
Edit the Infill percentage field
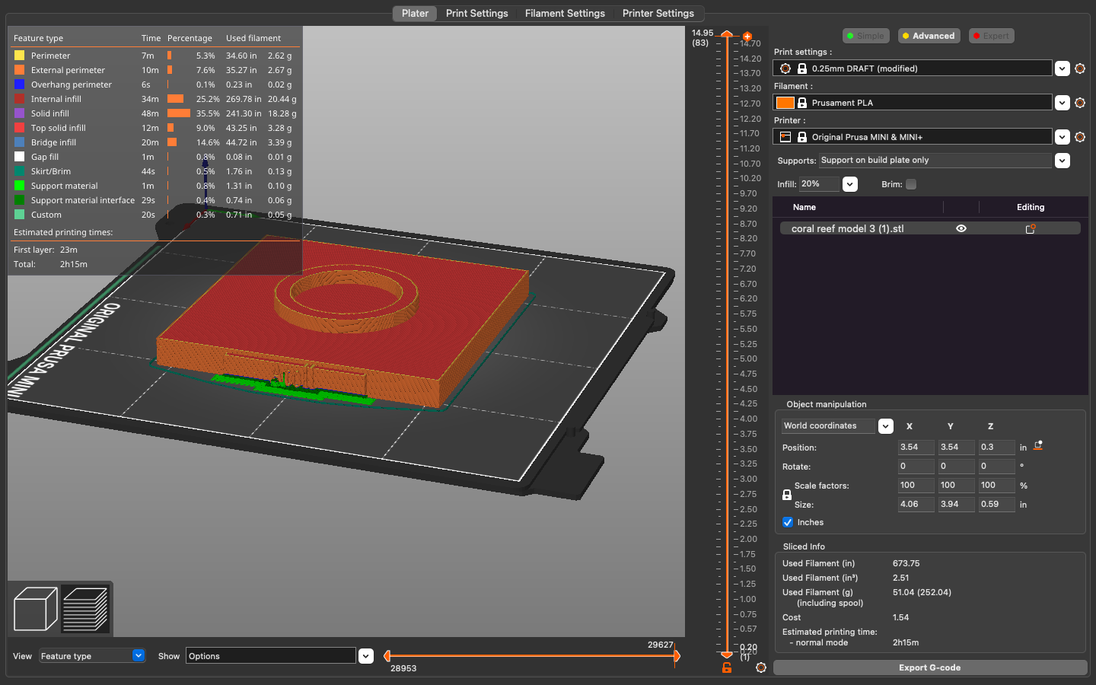(818, 184)
